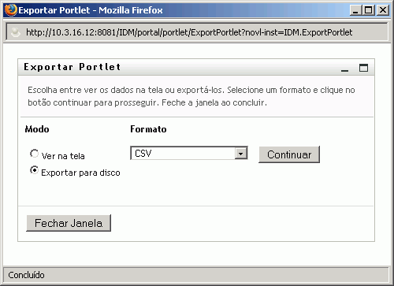Click the Exportar Portlet panel title
This screenshot has height=286, width=394.
72,67
